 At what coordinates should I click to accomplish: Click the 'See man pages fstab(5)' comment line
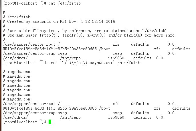pyautogui.click(x=89, y=35)
